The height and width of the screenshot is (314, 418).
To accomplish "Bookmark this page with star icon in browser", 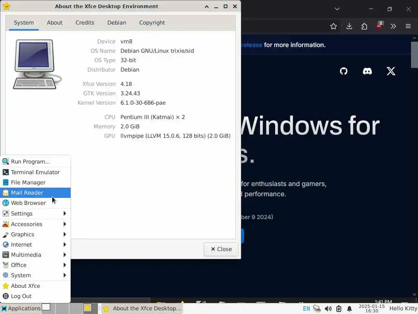I will pyautogui.click(x=333, y=26).
